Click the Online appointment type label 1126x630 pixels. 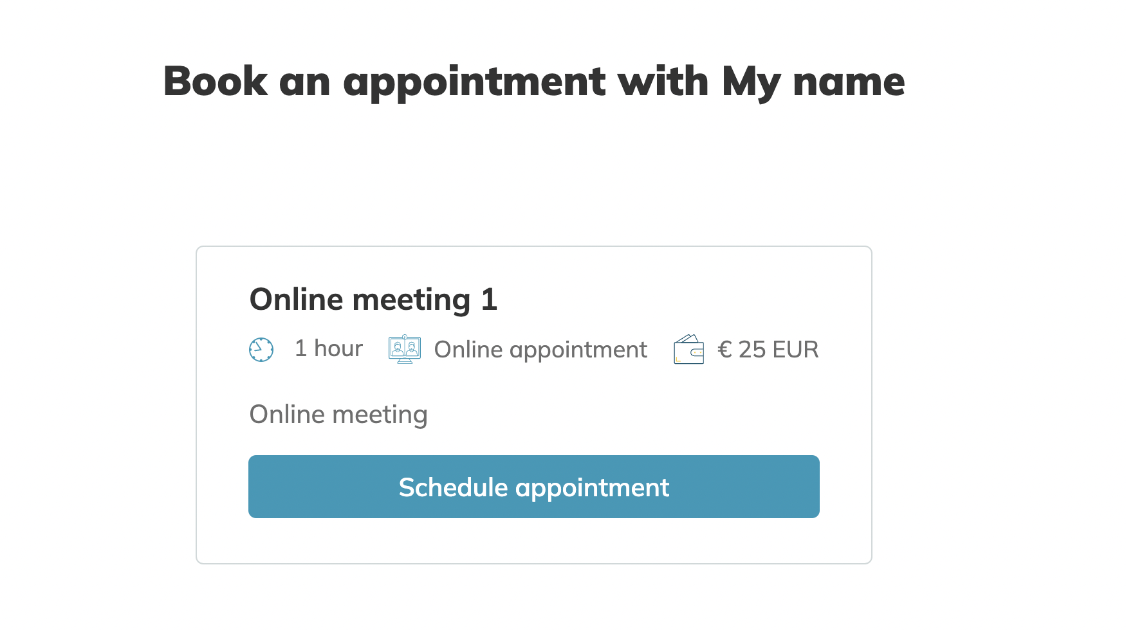click(x=540, y=350)
